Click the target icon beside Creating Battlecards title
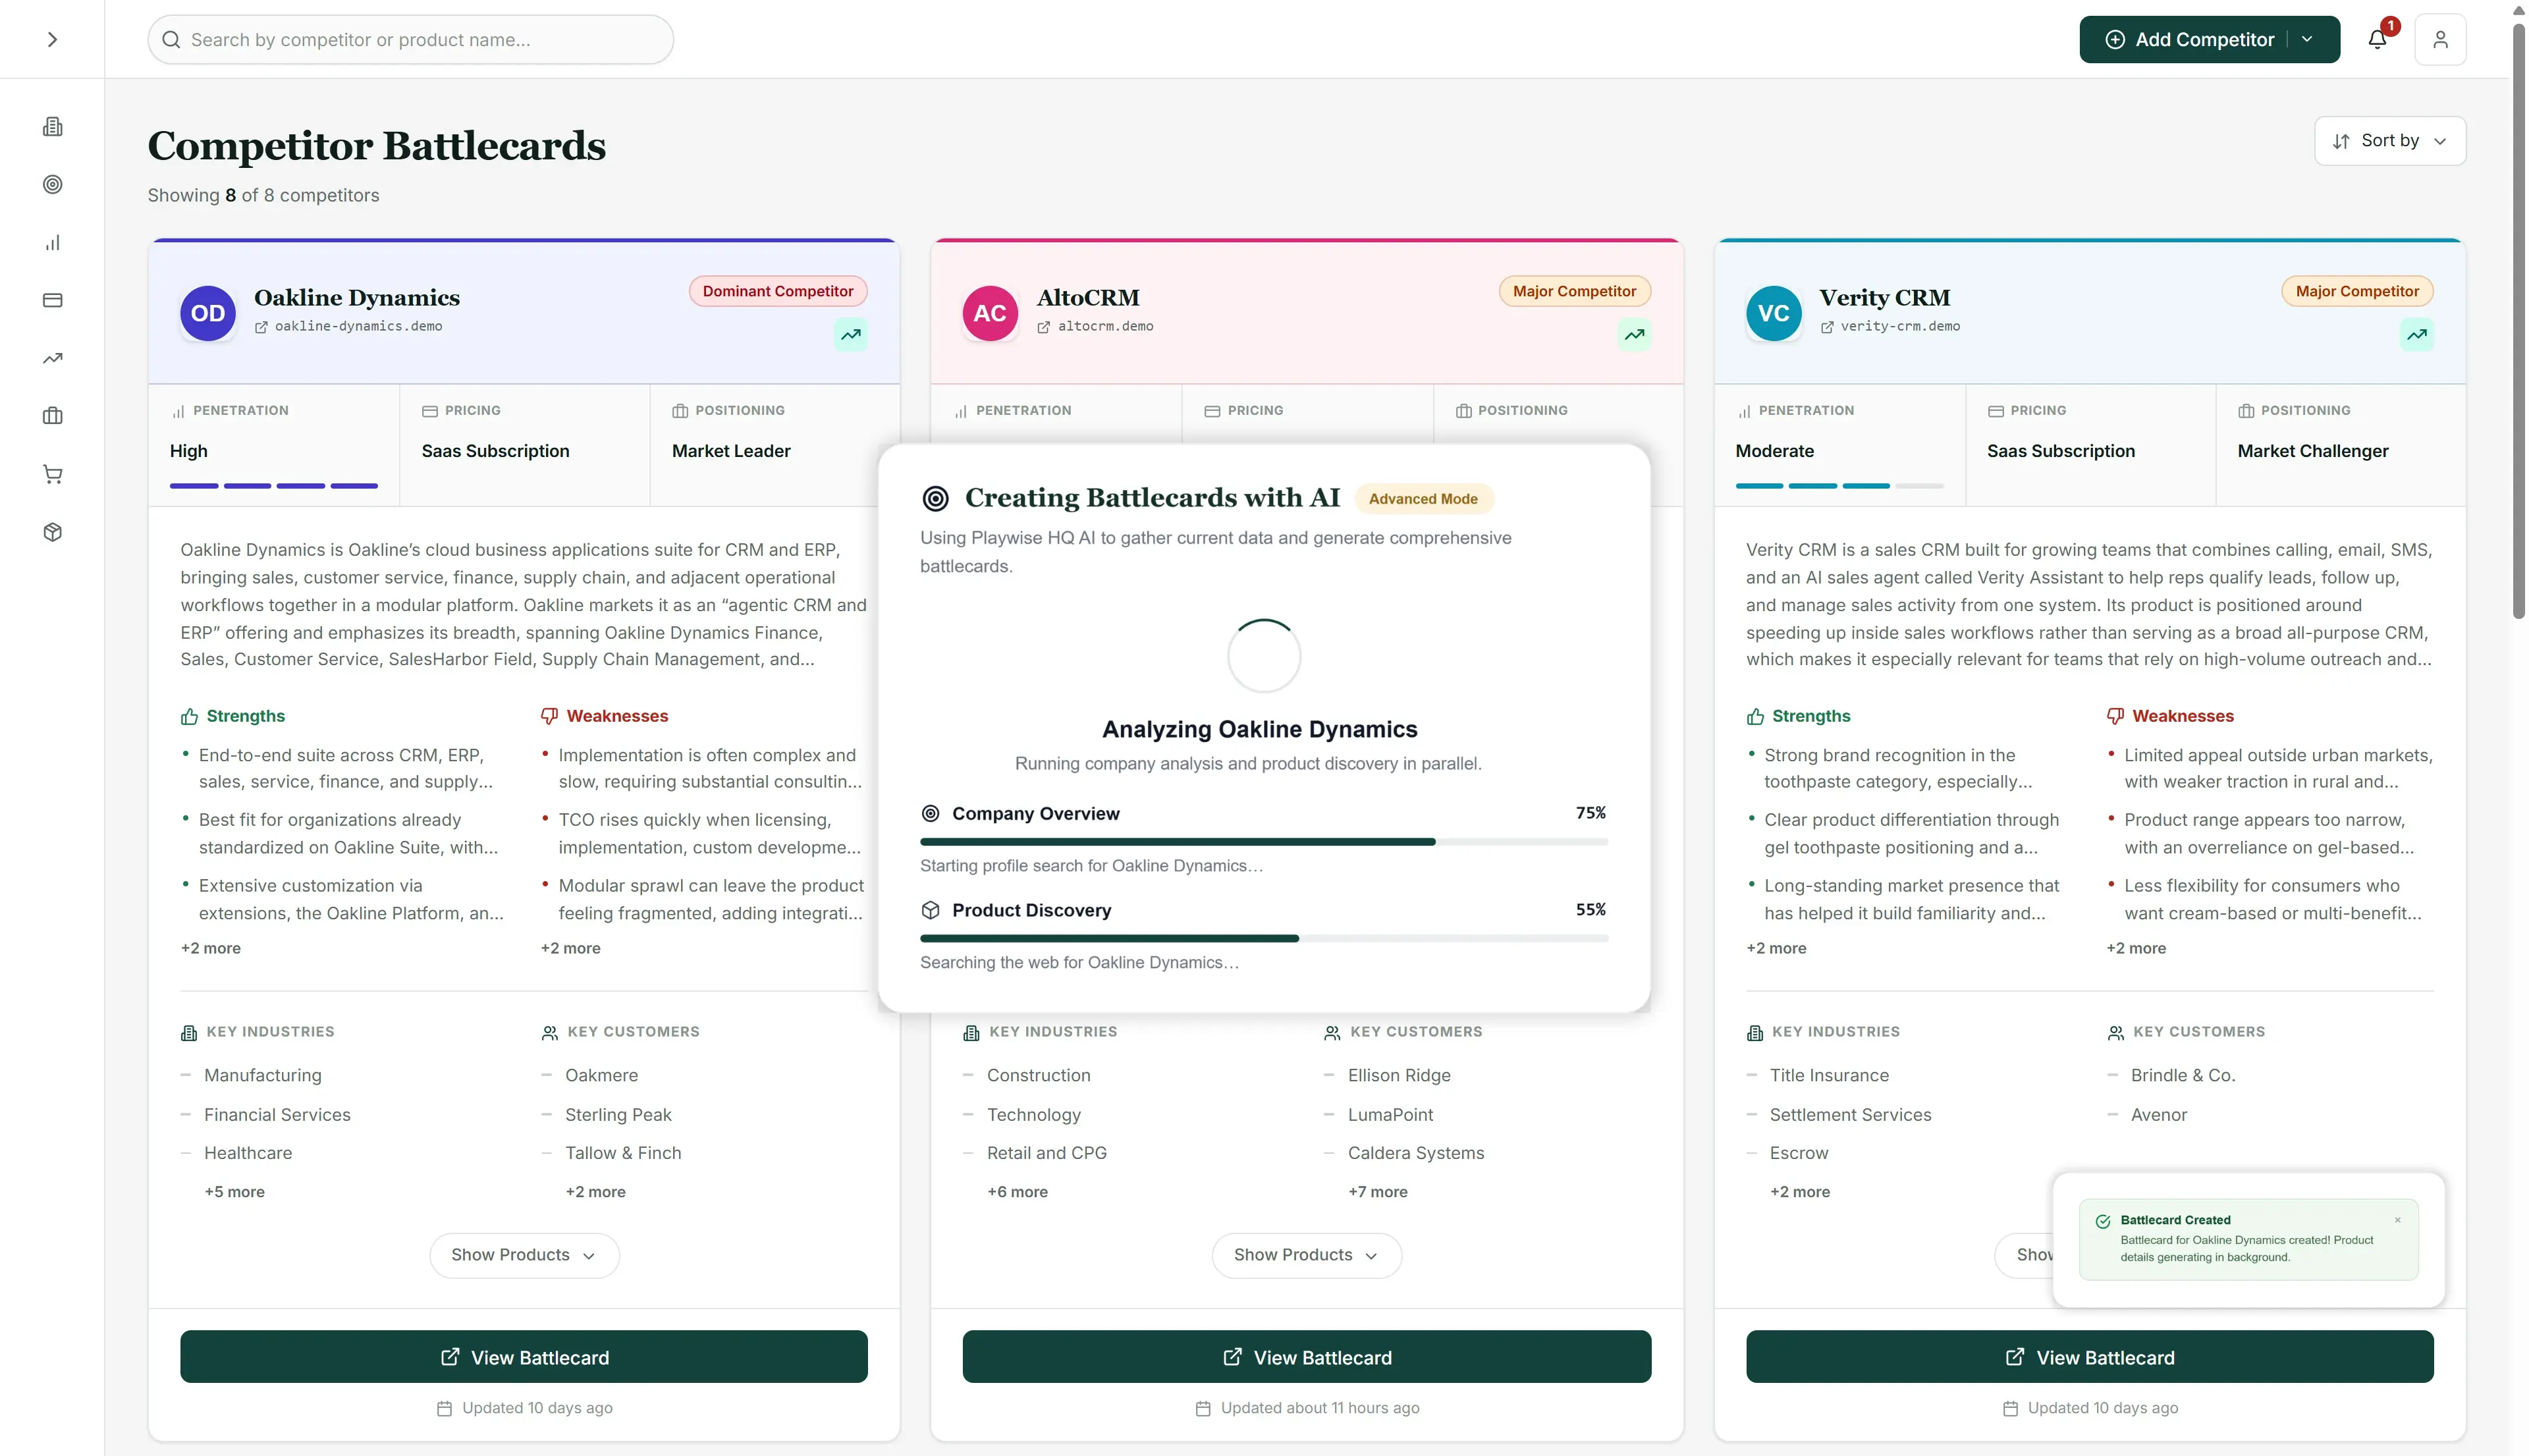Viewport: 2529px width, 1456px height. click(935, 498)
